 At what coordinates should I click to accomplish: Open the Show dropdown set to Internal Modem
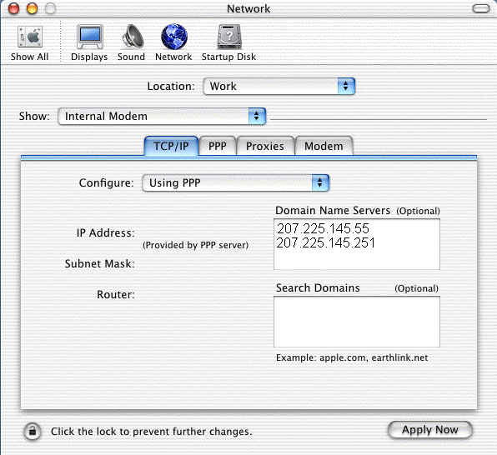[x=162, y=117]
